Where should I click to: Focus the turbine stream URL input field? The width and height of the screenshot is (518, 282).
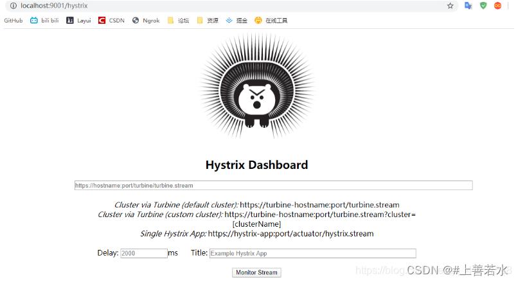tap(274, 185)
